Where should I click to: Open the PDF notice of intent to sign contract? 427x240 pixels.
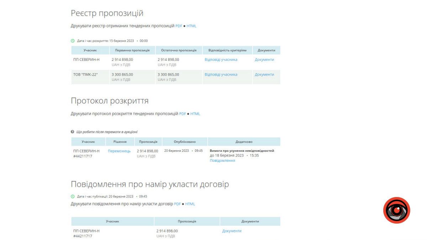click(x=177, y=204)
